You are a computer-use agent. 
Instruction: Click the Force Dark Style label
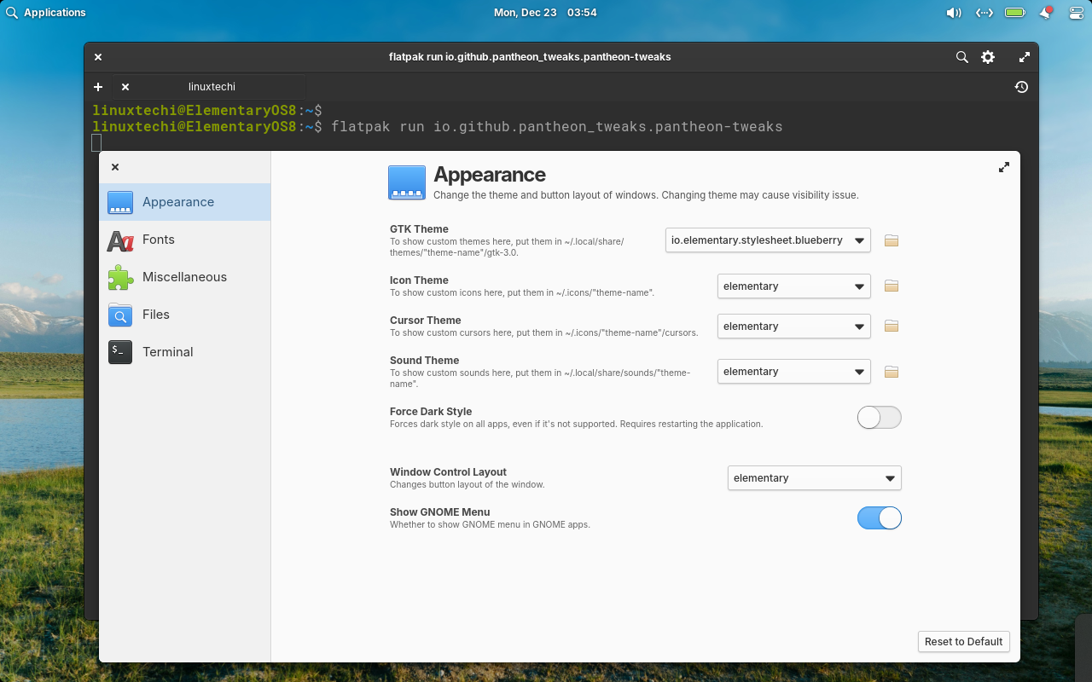pyautogui.click(x=431, y=412)
